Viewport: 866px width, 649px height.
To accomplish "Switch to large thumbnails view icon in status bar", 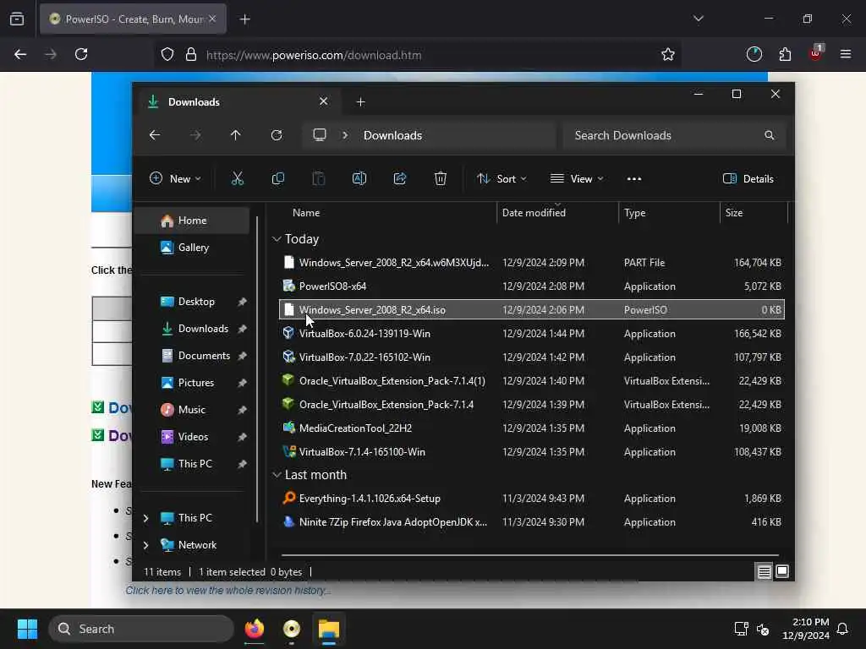I will point(782,572).
